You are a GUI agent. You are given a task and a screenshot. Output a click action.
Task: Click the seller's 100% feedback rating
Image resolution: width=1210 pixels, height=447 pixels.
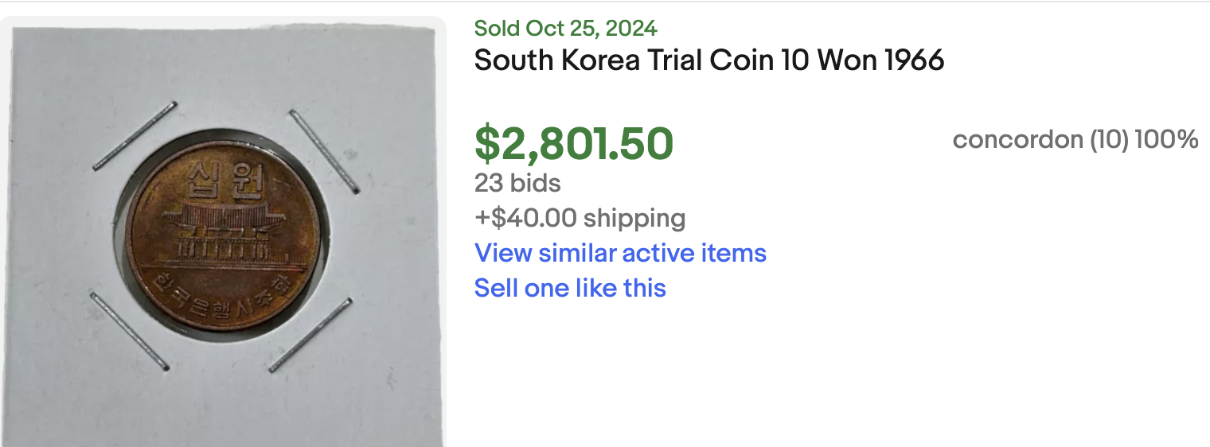coord(1166,140)
